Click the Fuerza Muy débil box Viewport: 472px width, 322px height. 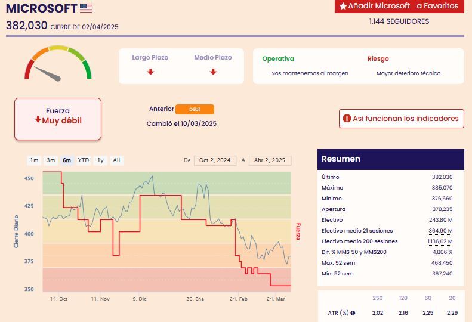click(x=58, y=119)
